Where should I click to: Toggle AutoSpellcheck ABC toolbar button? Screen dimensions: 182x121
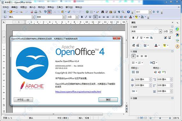point(49,12)
